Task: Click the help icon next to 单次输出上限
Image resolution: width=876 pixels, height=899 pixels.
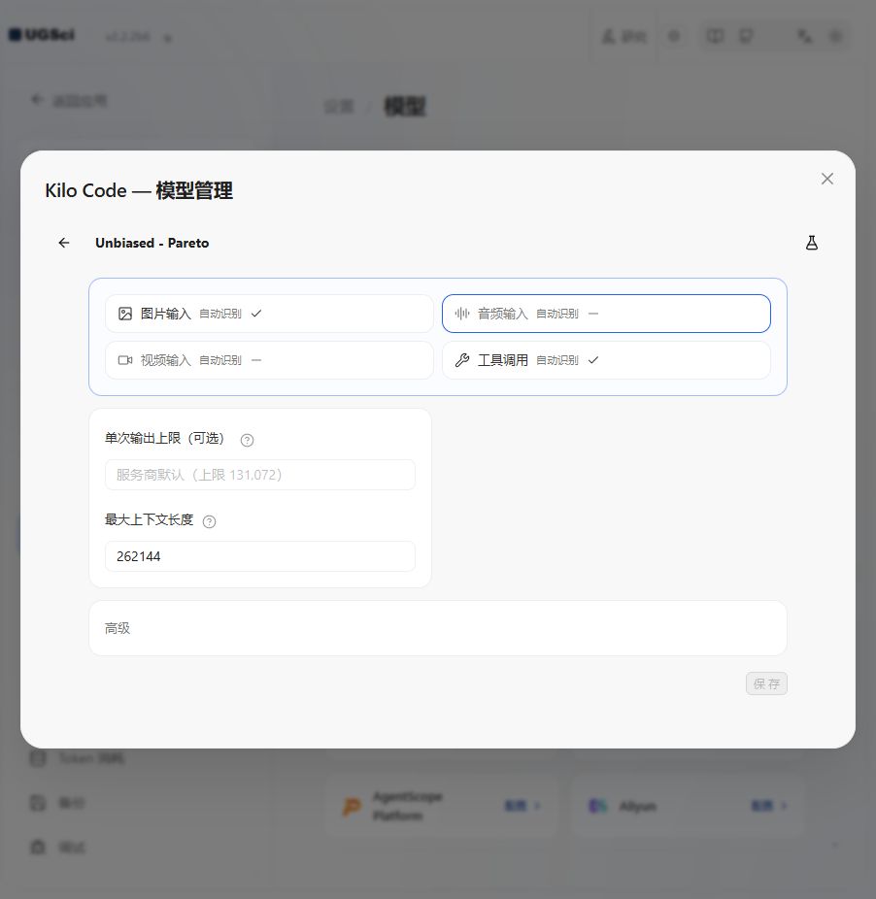Action: coord(247,440)
